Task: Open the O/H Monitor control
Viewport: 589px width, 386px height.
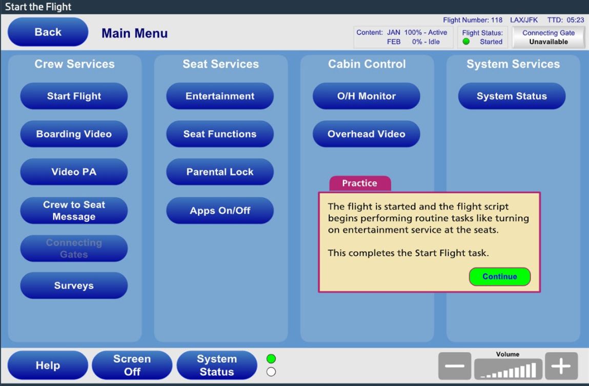Action: click(x=366, y=96)
